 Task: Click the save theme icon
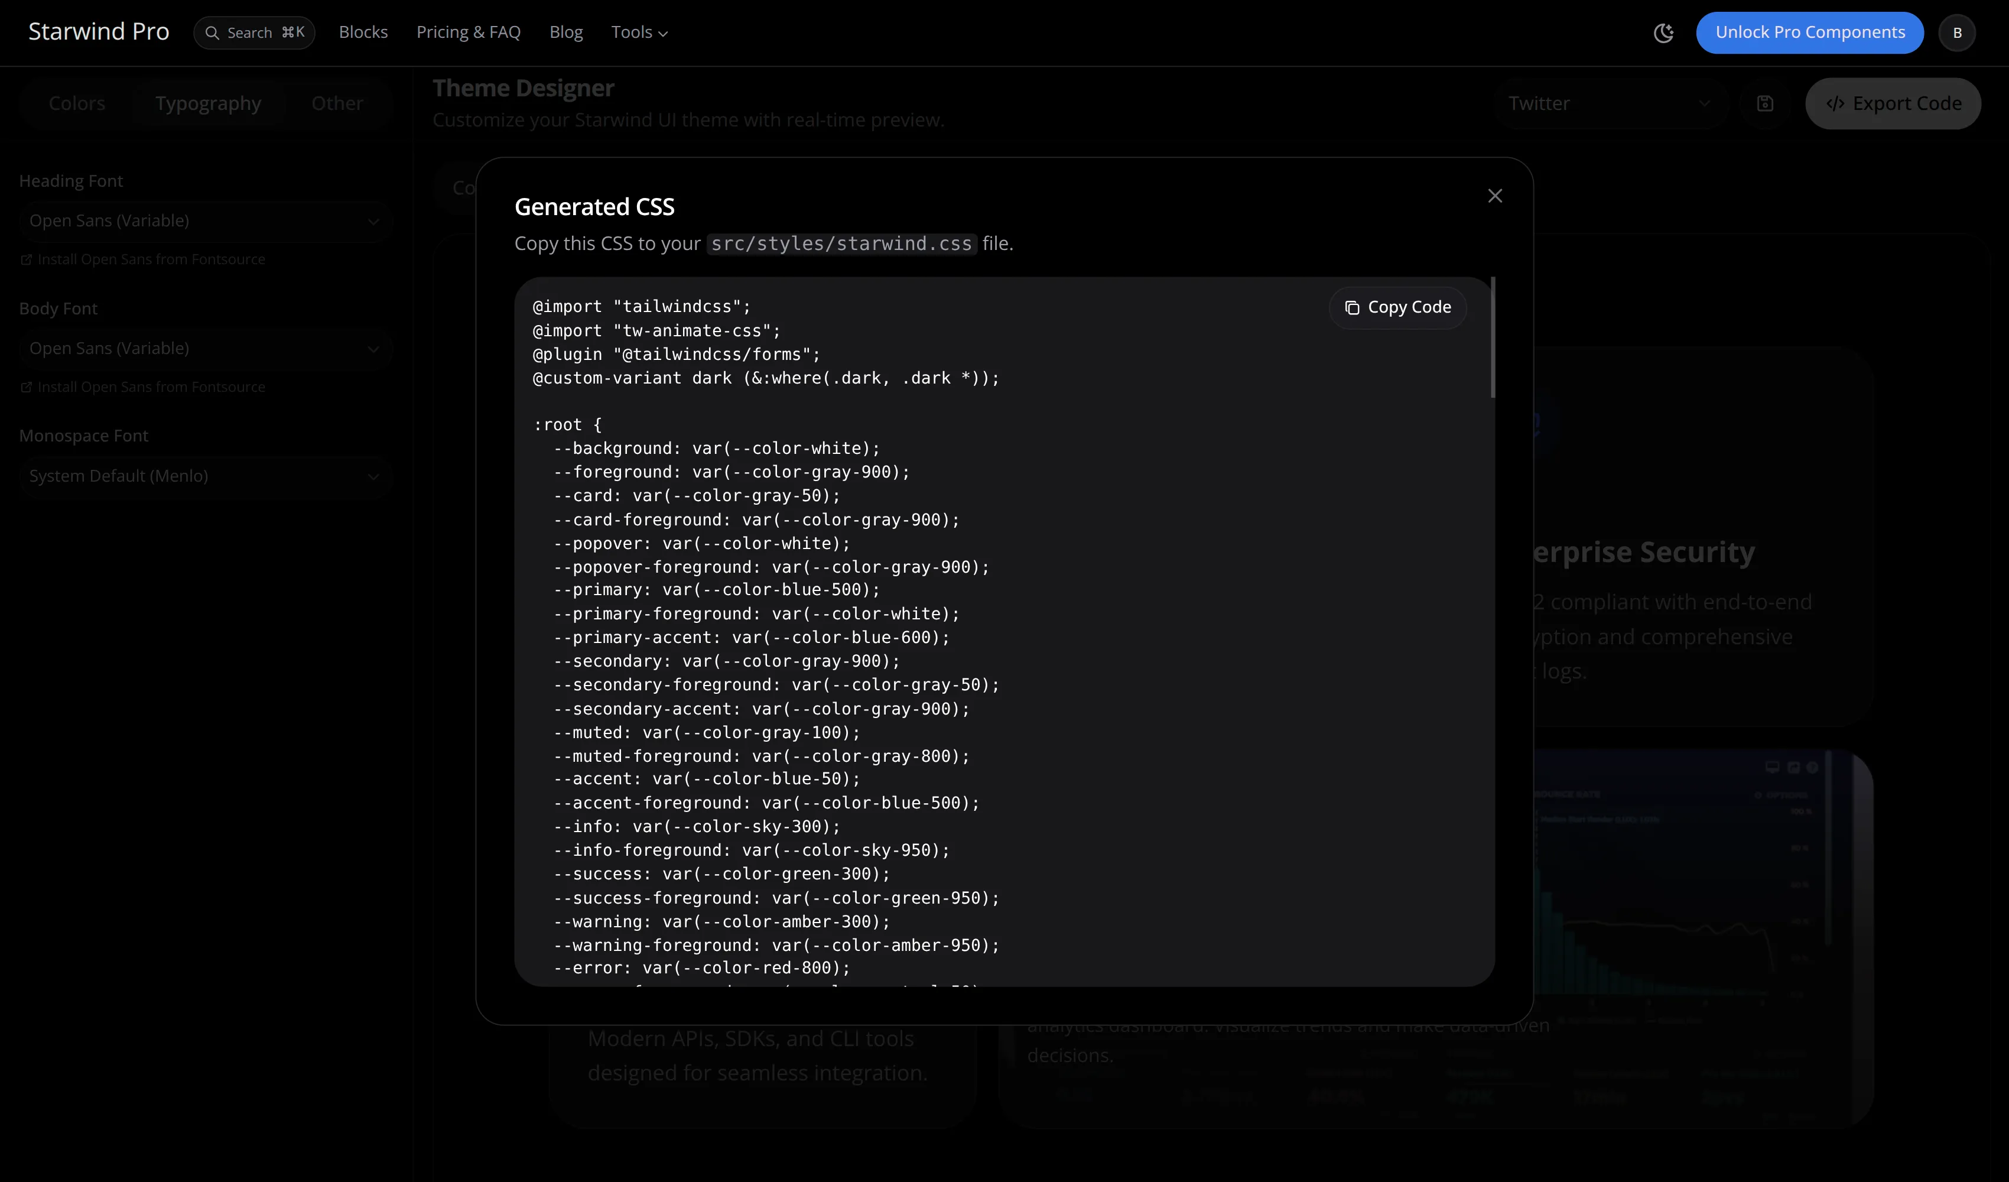1765,103
